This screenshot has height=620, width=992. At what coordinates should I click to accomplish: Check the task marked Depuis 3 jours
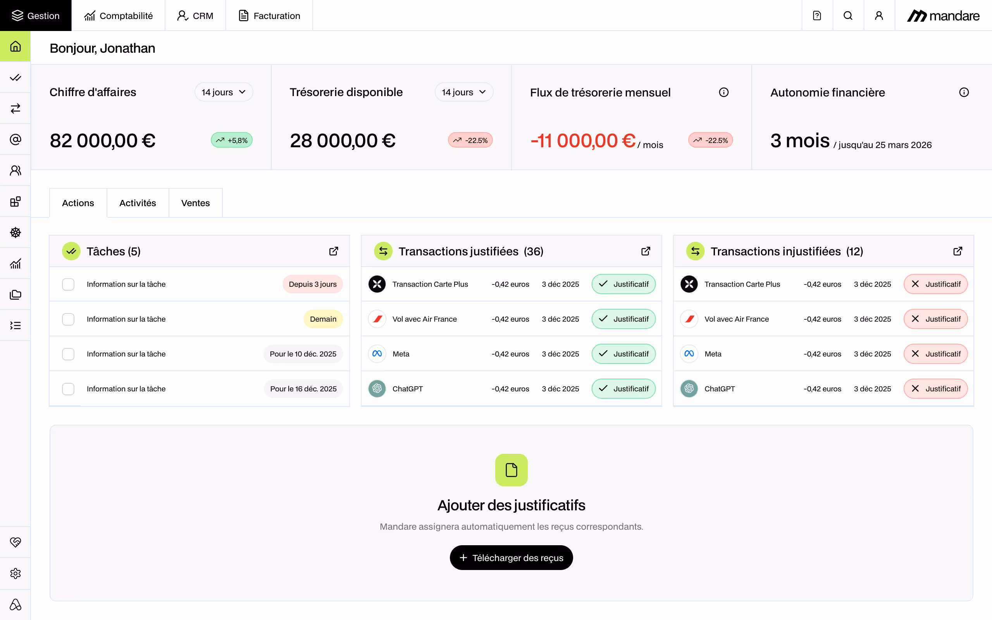(68, 284)
